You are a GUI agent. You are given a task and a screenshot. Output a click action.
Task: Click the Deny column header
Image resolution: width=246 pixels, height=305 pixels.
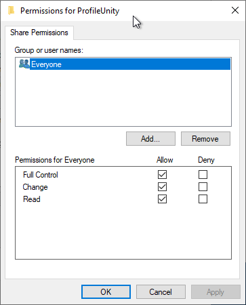pyautogui.click(x=206, y=160)
